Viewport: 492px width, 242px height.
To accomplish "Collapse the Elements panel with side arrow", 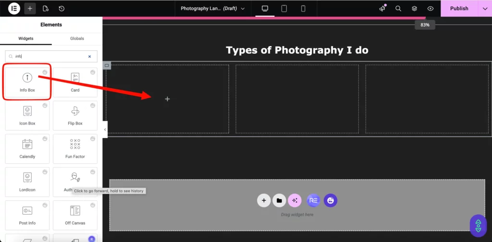I will pyautogui.click(x=105, y=129).
